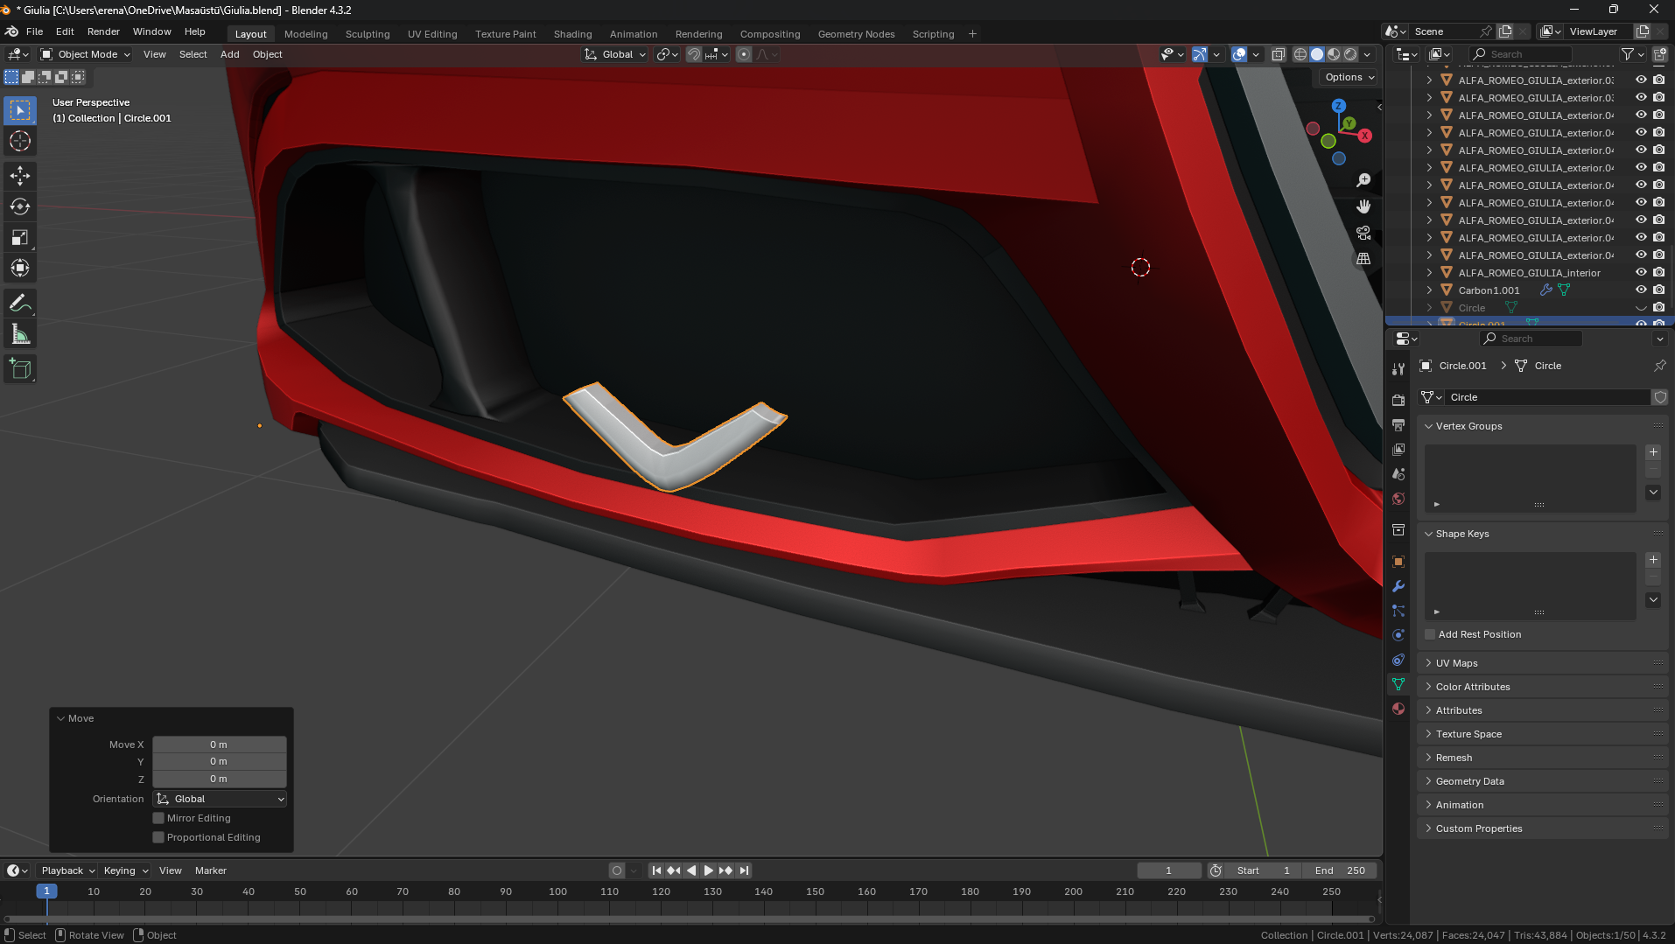Toggle viewport overlays button
The height and width of the screenshot is (944, 1675).
1239,54
